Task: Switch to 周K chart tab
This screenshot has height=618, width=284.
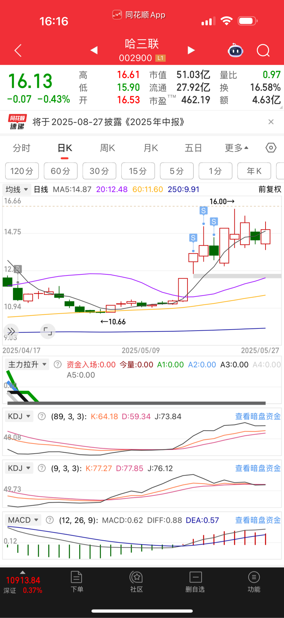Action: click(x=108, y=148)
